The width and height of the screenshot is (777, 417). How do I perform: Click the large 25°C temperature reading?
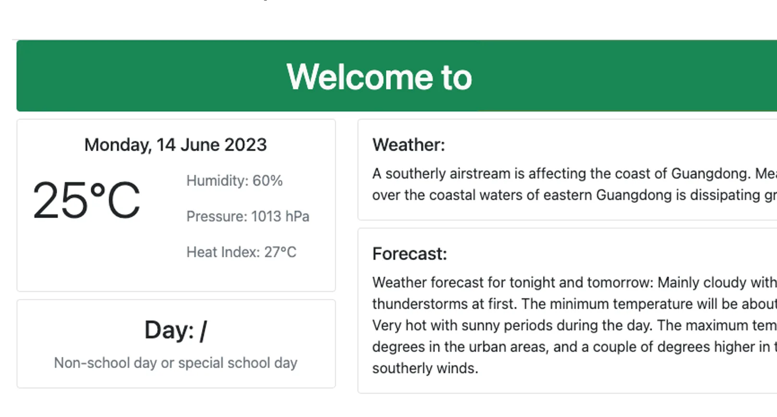[x=86, y=199]
